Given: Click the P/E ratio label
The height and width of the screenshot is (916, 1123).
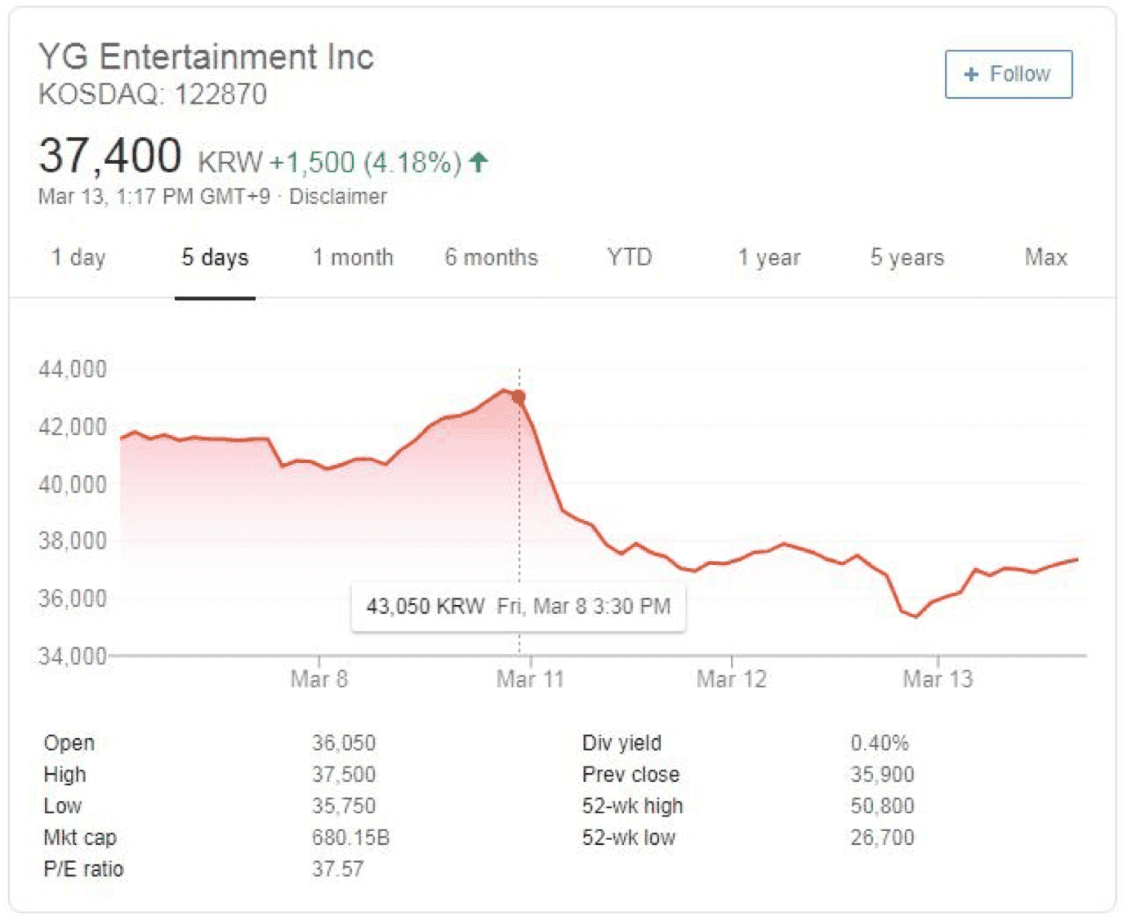Looking at the screenshot, I should click(x=83, y=869).
